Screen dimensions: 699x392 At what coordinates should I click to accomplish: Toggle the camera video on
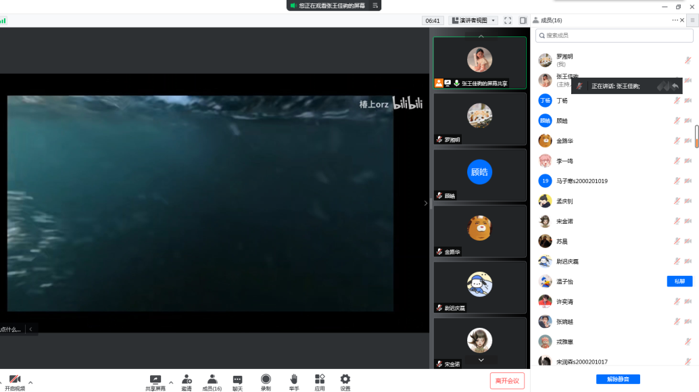click(14, 380)
